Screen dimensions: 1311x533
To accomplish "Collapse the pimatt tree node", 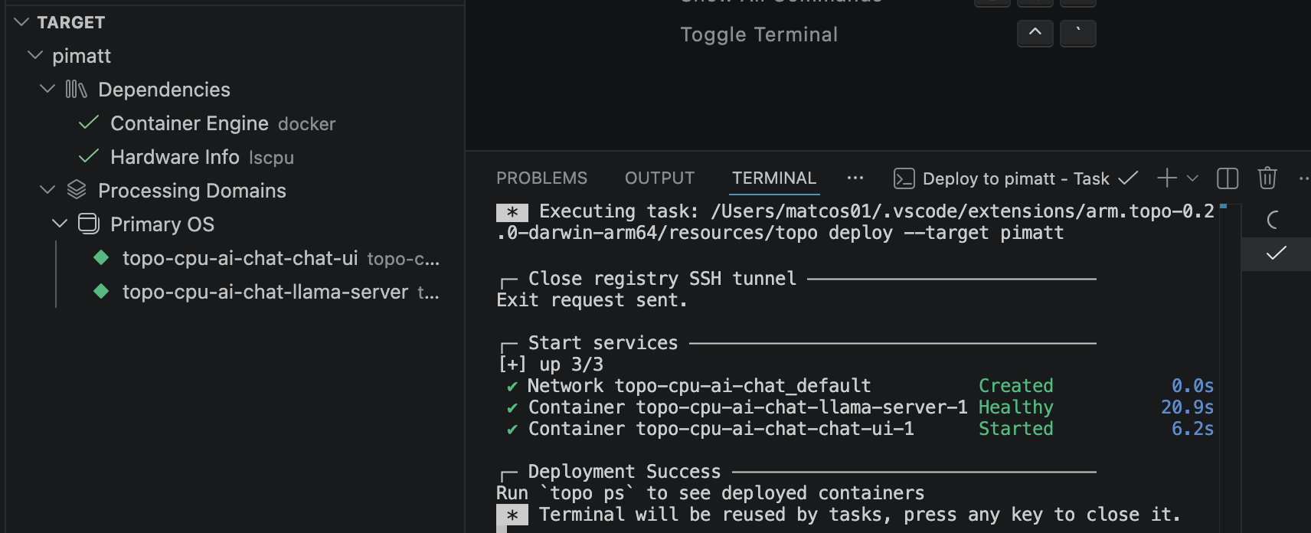I will (34, 56).
